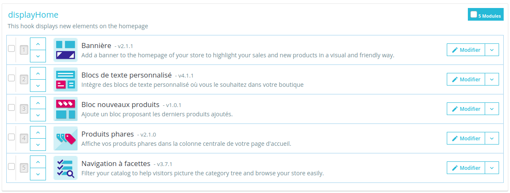Click the displayHome hook title
Image resolution: width=510 pixels, height=193 pixels.
[33, 15]
